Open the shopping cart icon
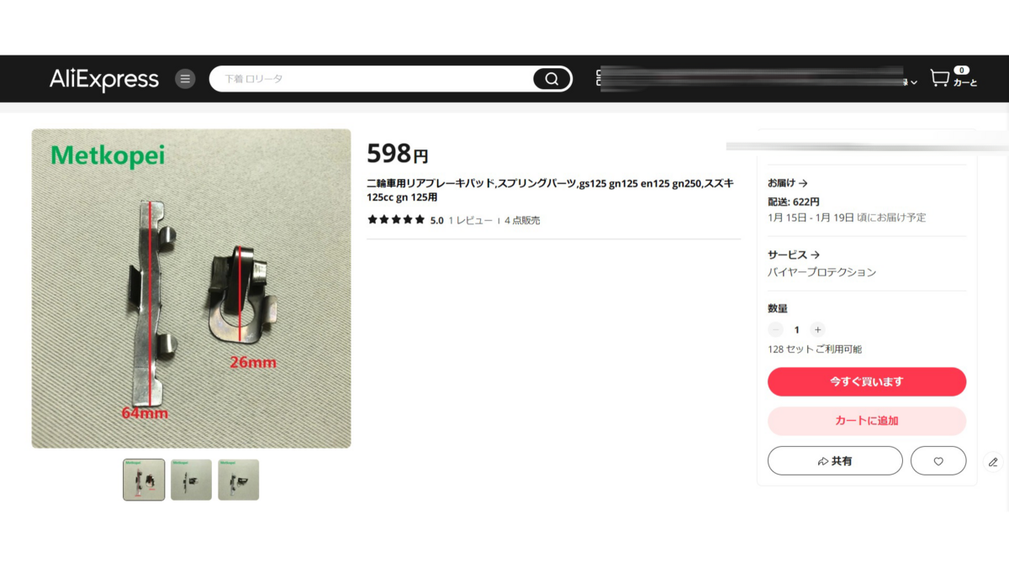Viewport: 1009px width, 567px height. [x=939, y=78]
